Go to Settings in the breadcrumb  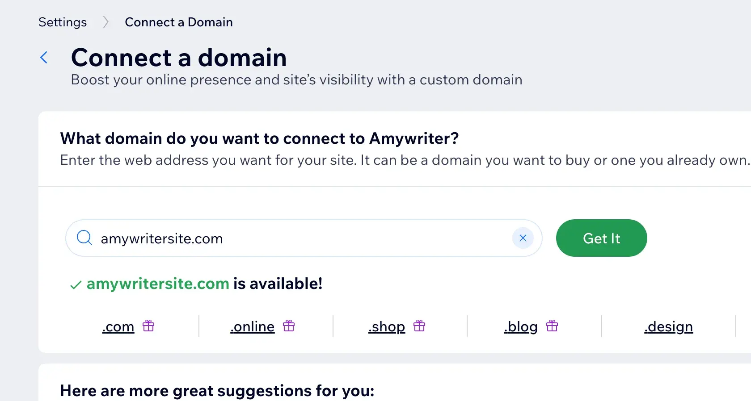[63, 22]
